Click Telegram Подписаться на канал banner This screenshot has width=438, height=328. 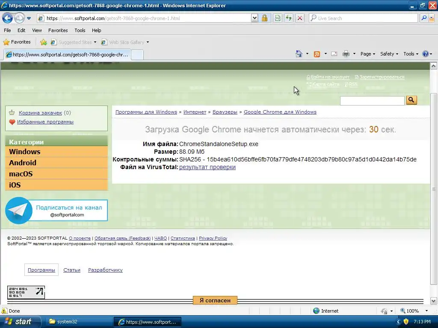pos(56,211)
